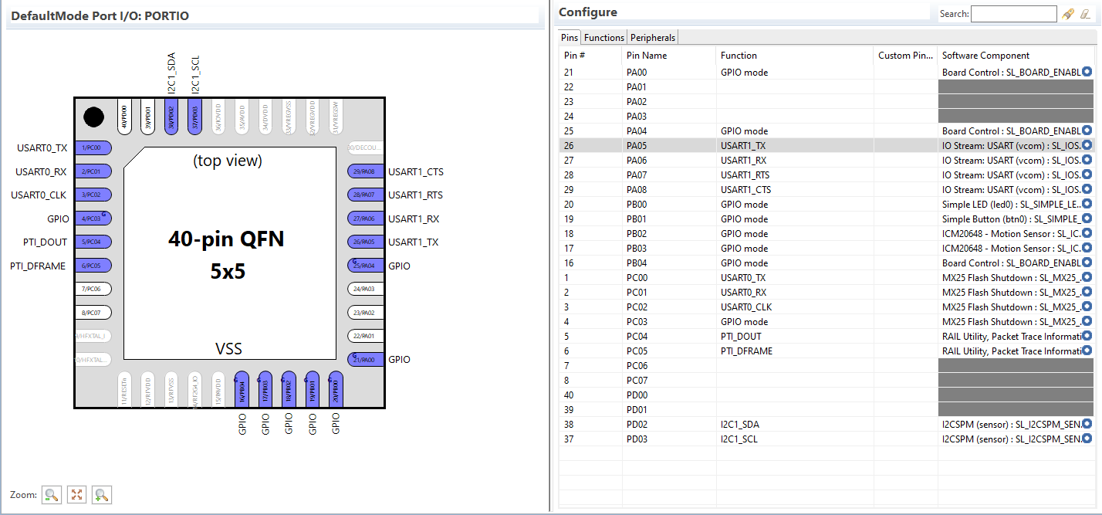The height and width of the screenshot is (515, 1102).
Task: Click pin 1/PC00 labeled USART0_TX on diagram
Action: tap(93, 147)
